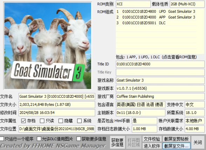
Task: Click the 文件校验 button
Action: pyautogui.click(x=152, y=139)
